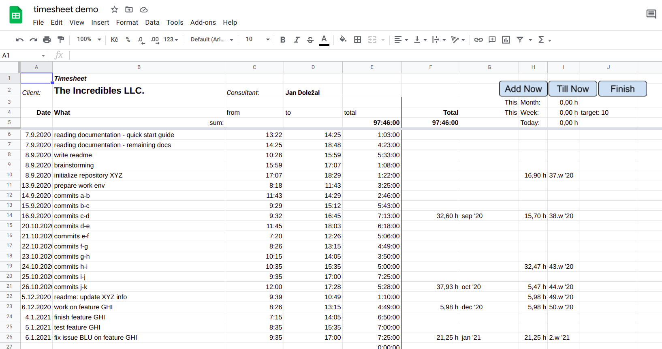Open the number format 123 dropdown
This screenshot has height=349, width=662.
[171, 40]
